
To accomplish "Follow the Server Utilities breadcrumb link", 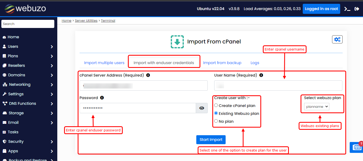I will tap(86, 21).
